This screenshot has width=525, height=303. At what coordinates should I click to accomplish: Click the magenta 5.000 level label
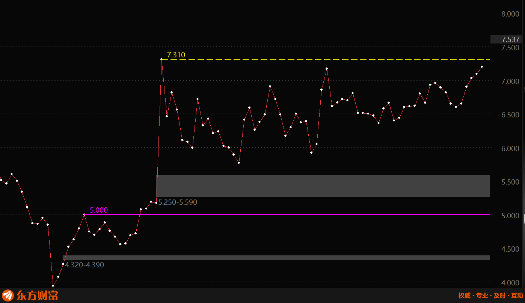click(99, 210)
